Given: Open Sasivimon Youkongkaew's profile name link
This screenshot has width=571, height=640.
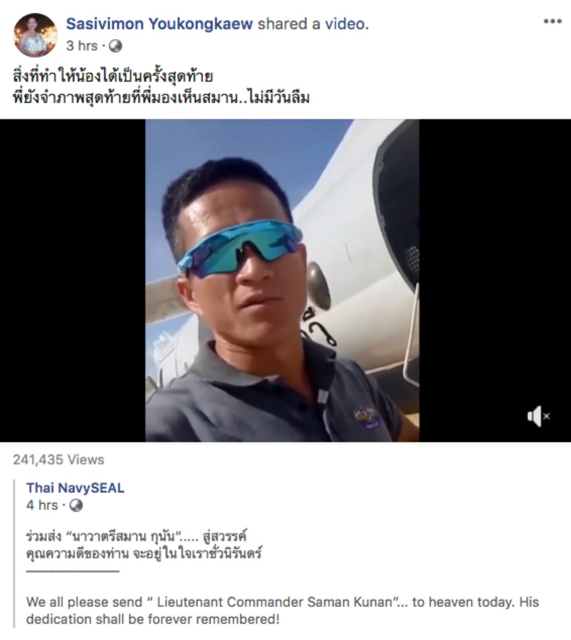Looking at the screenshot, I should point(159,24).
